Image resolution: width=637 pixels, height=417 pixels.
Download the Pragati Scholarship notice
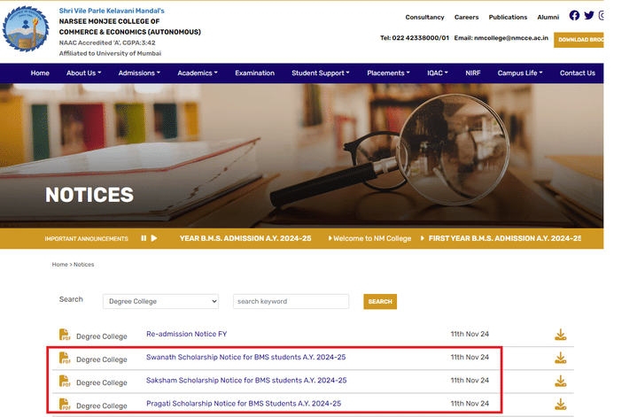click(561, 404)
